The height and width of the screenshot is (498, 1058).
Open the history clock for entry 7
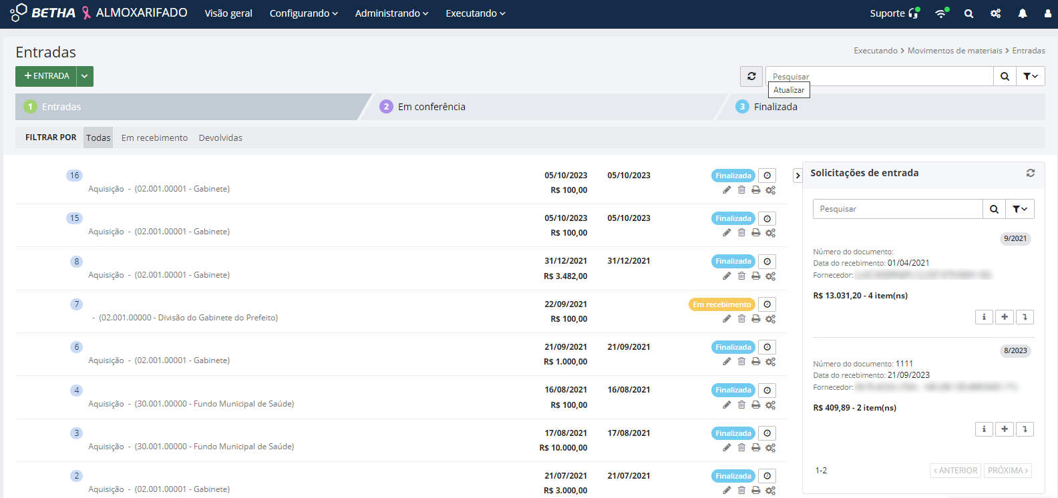(x=767, y=304)
